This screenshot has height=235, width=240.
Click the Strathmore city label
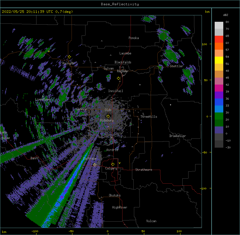click(144, 170)
